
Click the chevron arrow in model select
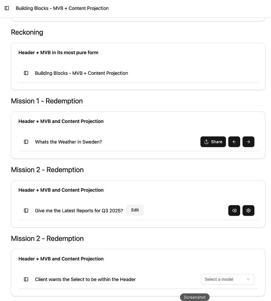[248, 279]
